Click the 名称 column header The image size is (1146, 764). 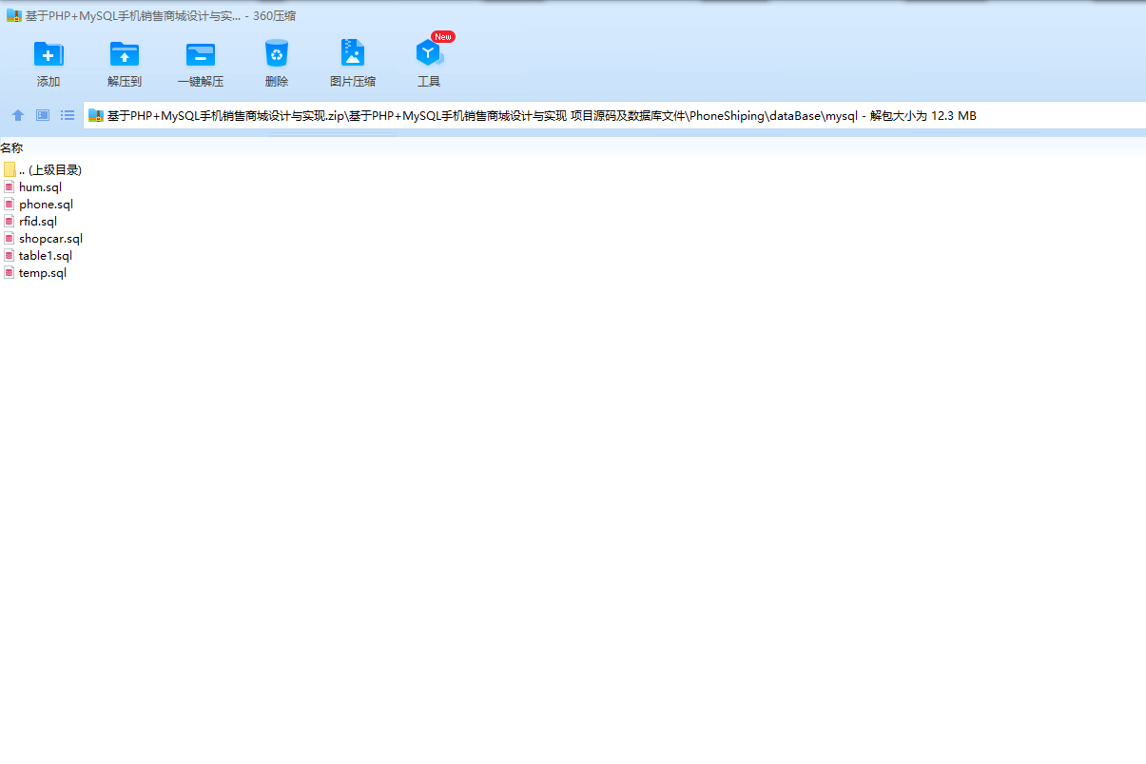coord(11,147)
